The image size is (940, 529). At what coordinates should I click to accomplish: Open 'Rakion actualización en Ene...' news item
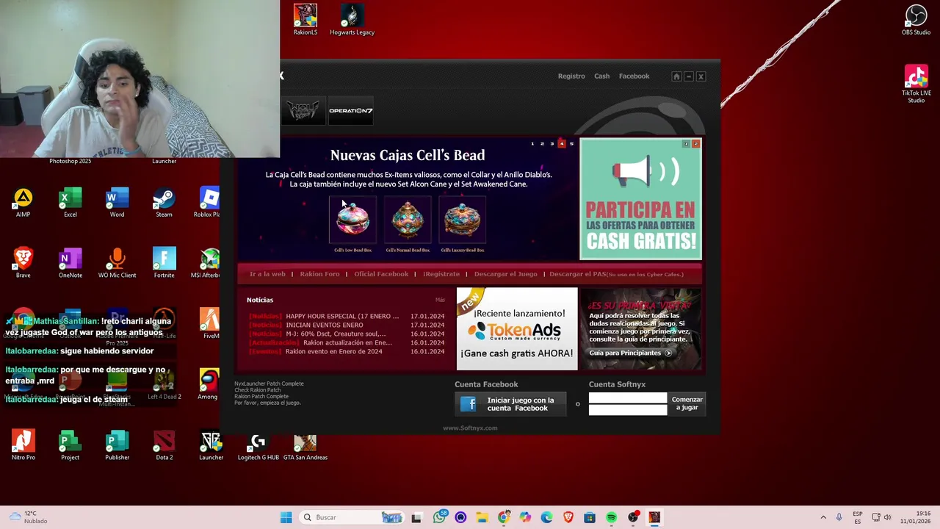click(347, 342)
